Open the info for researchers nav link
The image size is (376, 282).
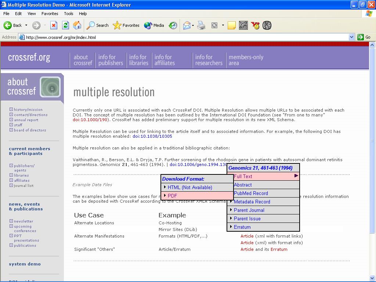[209, 60]
